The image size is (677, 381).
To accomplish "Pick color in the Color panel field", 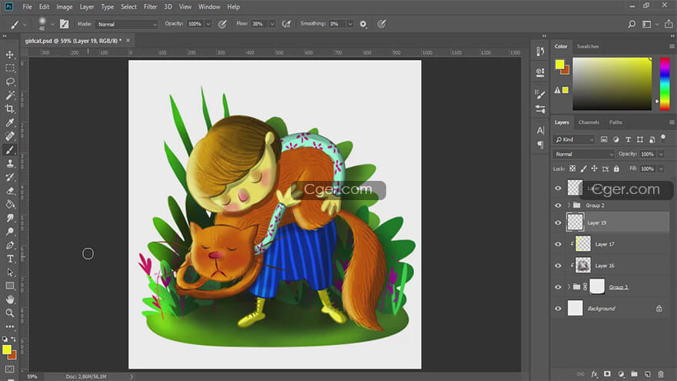I will click(612, 84).
